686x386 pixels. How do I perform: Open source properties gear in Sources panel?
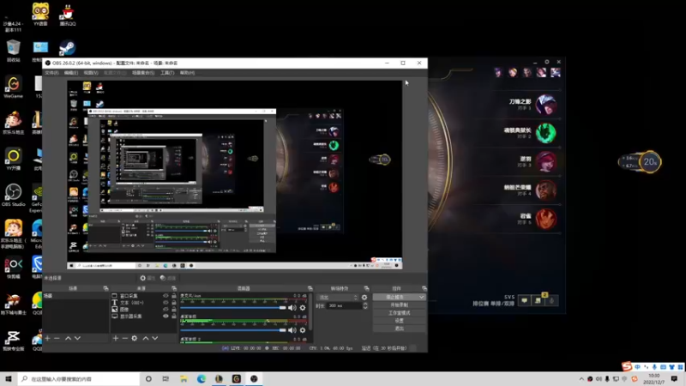click(135, 338)
